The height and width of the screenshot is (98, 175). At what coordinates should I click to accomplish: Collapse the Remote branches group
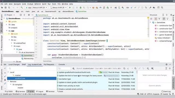8,81
